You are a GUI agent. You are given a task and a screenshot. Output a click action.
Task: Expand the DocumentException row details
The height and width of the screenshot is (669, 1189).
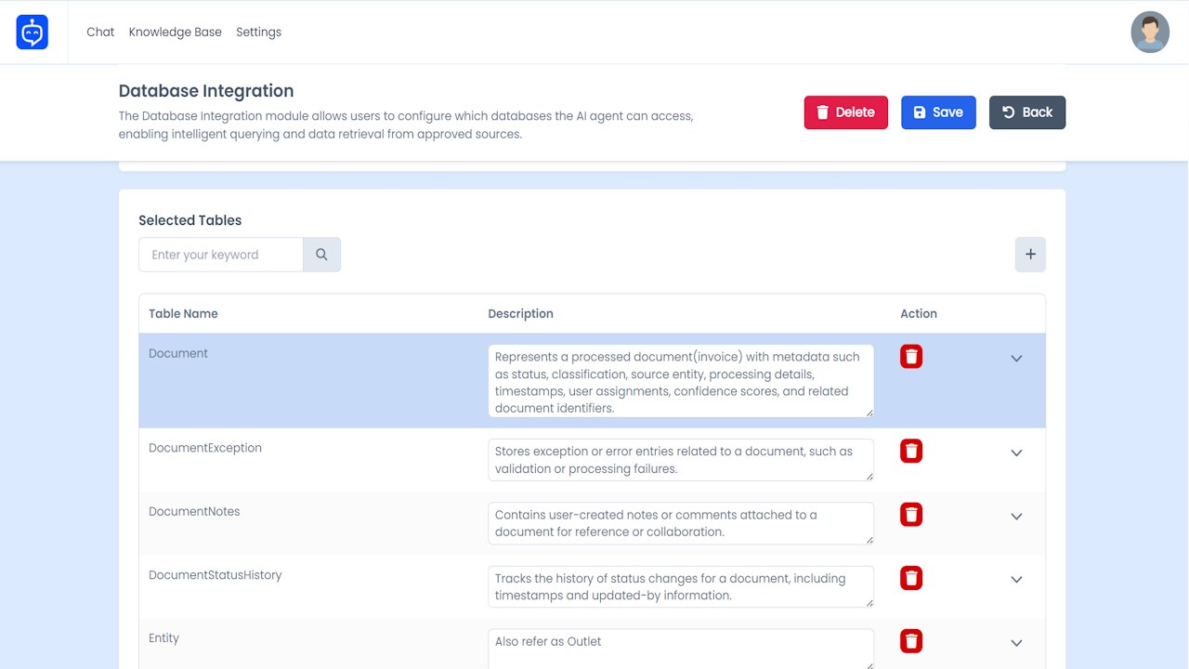(x=1016, y=453)
